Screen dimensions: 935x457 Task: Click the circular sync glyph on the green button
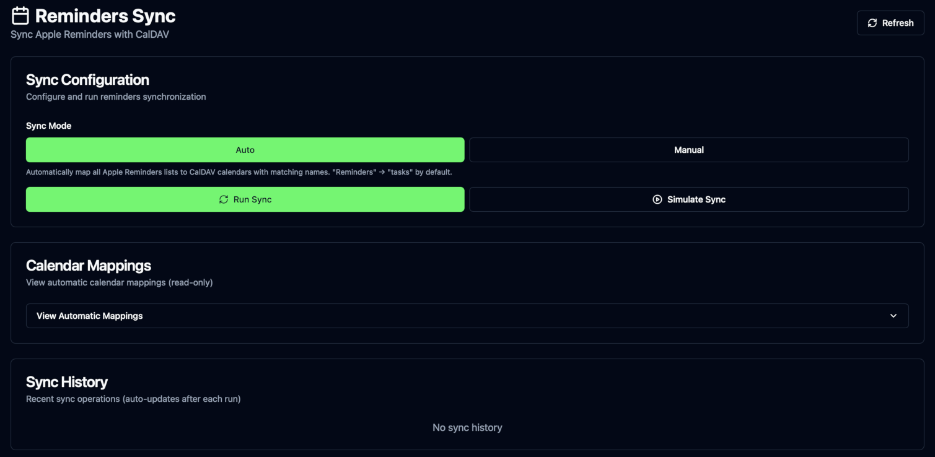click(x=224, y=199)
